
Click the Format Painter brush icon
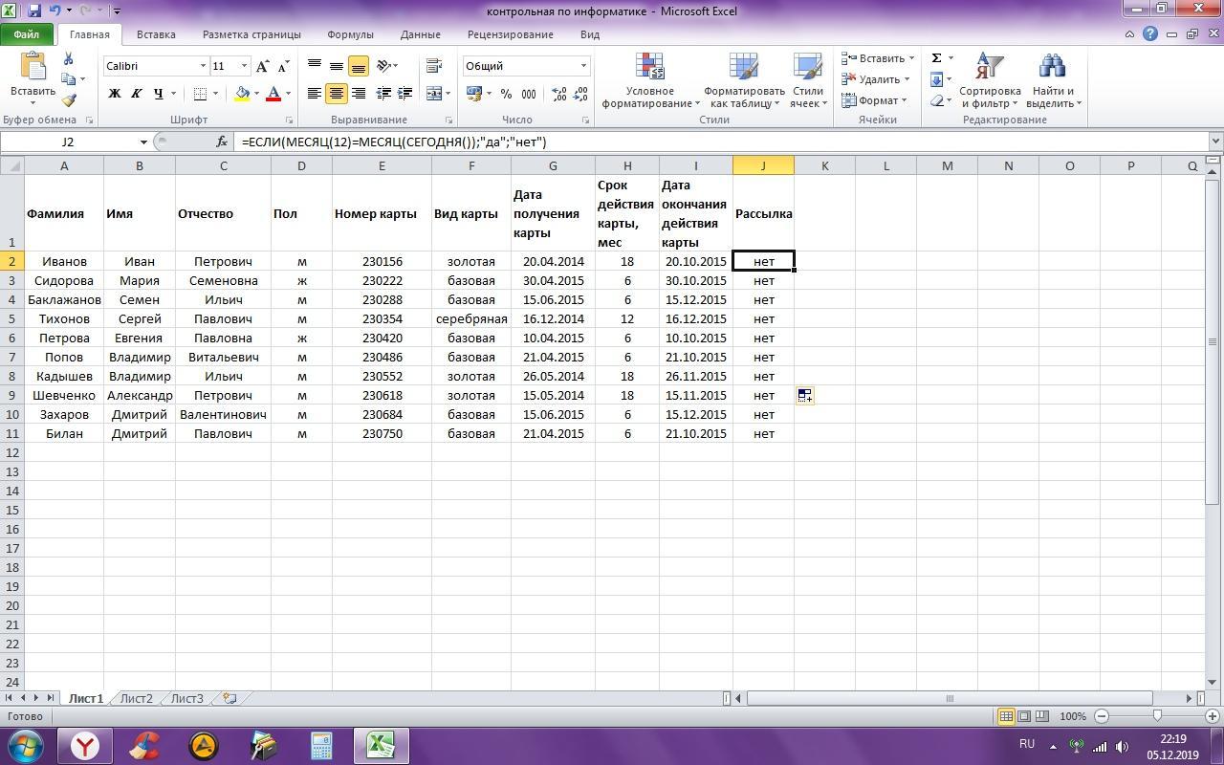[69, 100]
